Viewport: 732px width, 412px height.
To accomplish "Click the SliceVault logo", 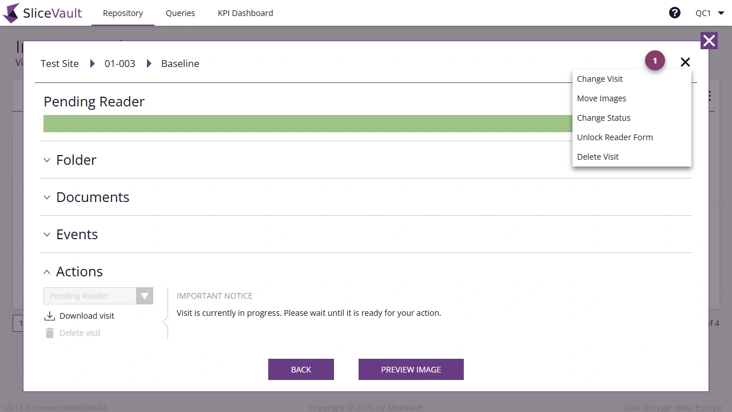I will tap(42, 13).
